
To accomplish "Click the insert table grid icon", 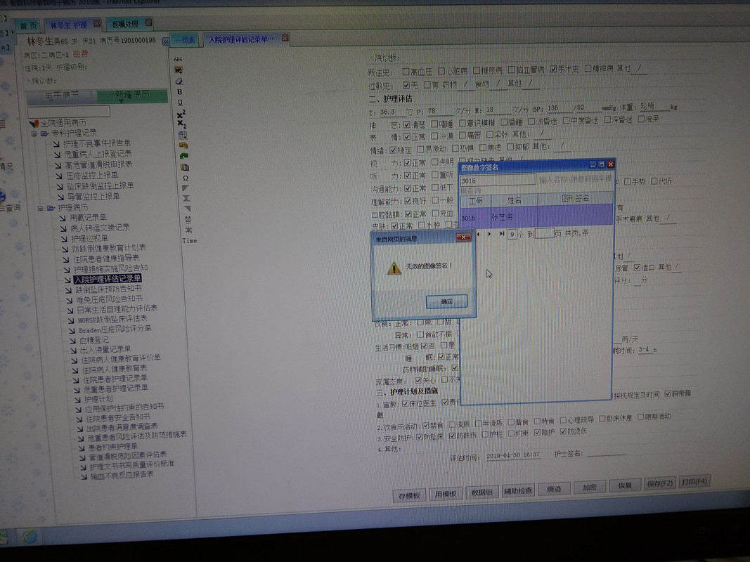I will pos(182,136).
